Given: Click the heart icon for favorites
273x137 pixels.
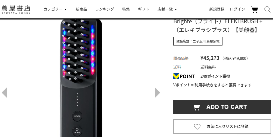Looking at the screenshot, I should [197, 126].
